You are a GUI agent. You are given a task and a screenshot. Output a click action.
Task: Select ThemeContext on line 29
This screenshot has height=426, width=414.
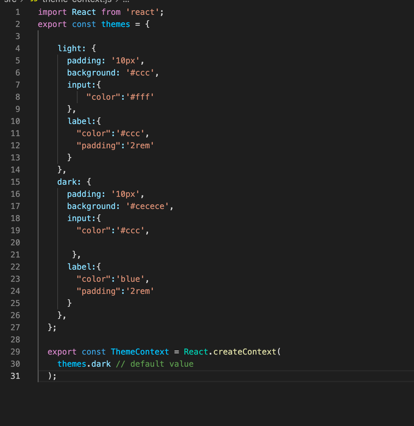140,352
